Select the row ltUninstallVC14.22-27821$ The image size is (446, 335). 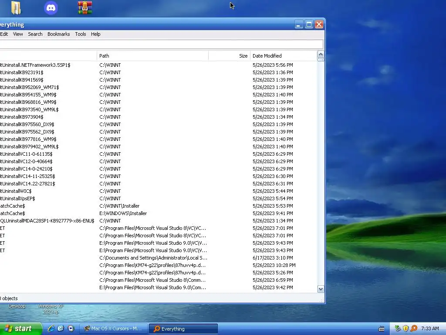point(159,184)
